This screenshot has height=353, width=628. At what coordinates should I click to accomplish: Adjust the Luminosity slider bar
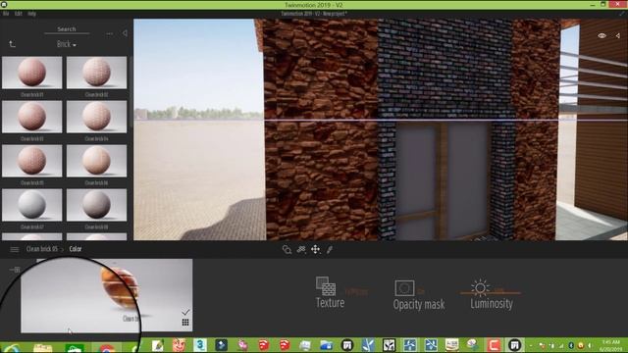click(491, 293)
